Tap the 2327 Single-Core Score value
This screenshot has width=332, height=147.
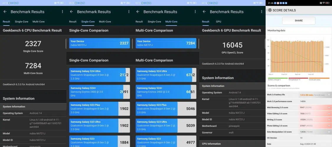click(x=33, y=44)
